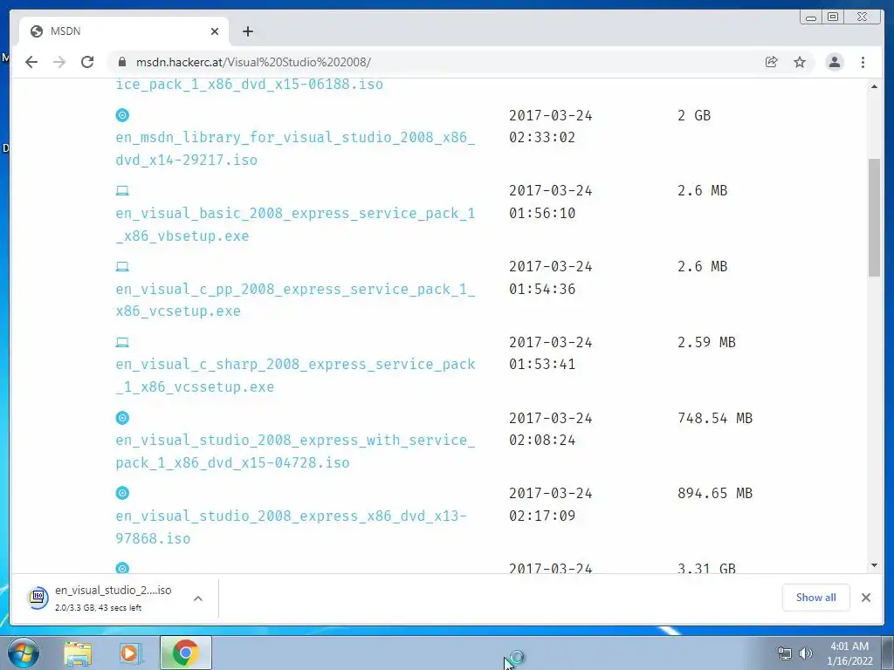Click date 2017-03-24 02:08:24
This screenshot has height=670, width=894.
pyautogui.click(x=551, y=429)
